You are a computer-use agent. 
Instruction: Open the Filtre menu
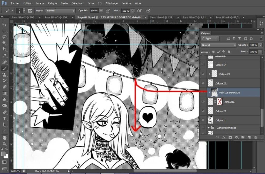point(91,3)
